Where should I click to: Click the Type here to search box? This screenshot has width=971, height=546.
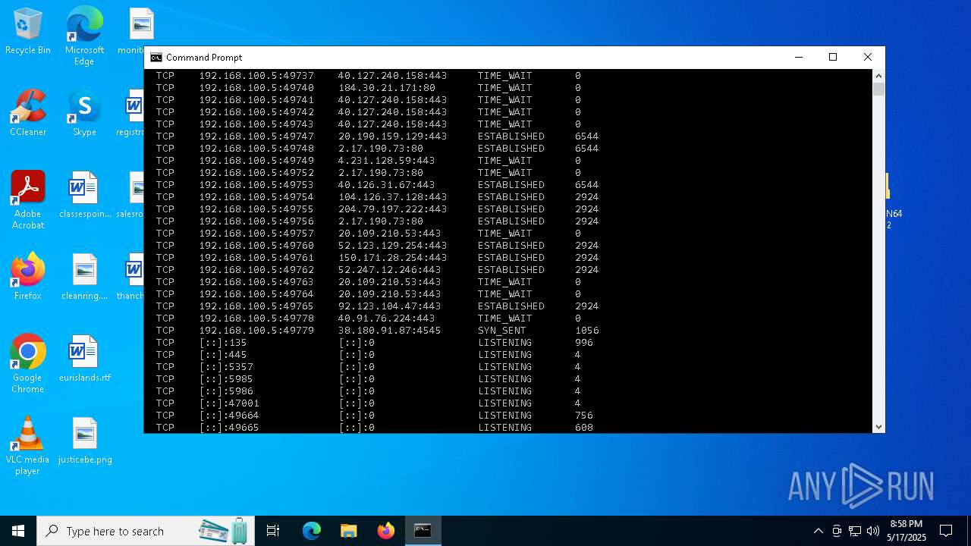(146, 531)
